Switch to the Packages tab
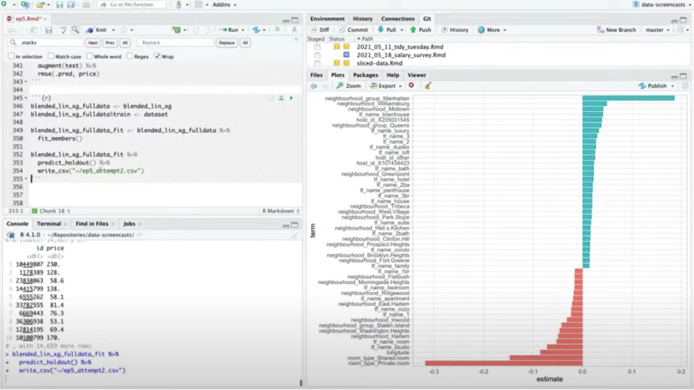The width and height of the screenshot is (694, 390). 366,75
